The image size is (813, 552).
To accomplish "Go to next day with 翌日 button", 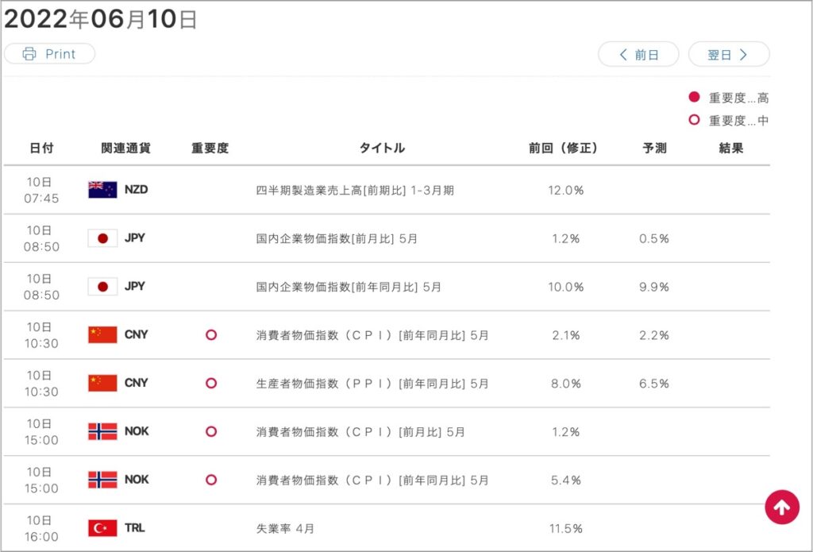I will [729, 55].
